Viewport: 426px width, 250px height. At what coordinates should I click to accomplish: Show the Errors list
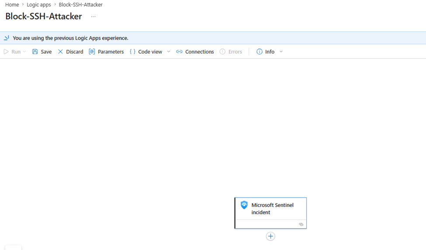[x=235, y=51]
